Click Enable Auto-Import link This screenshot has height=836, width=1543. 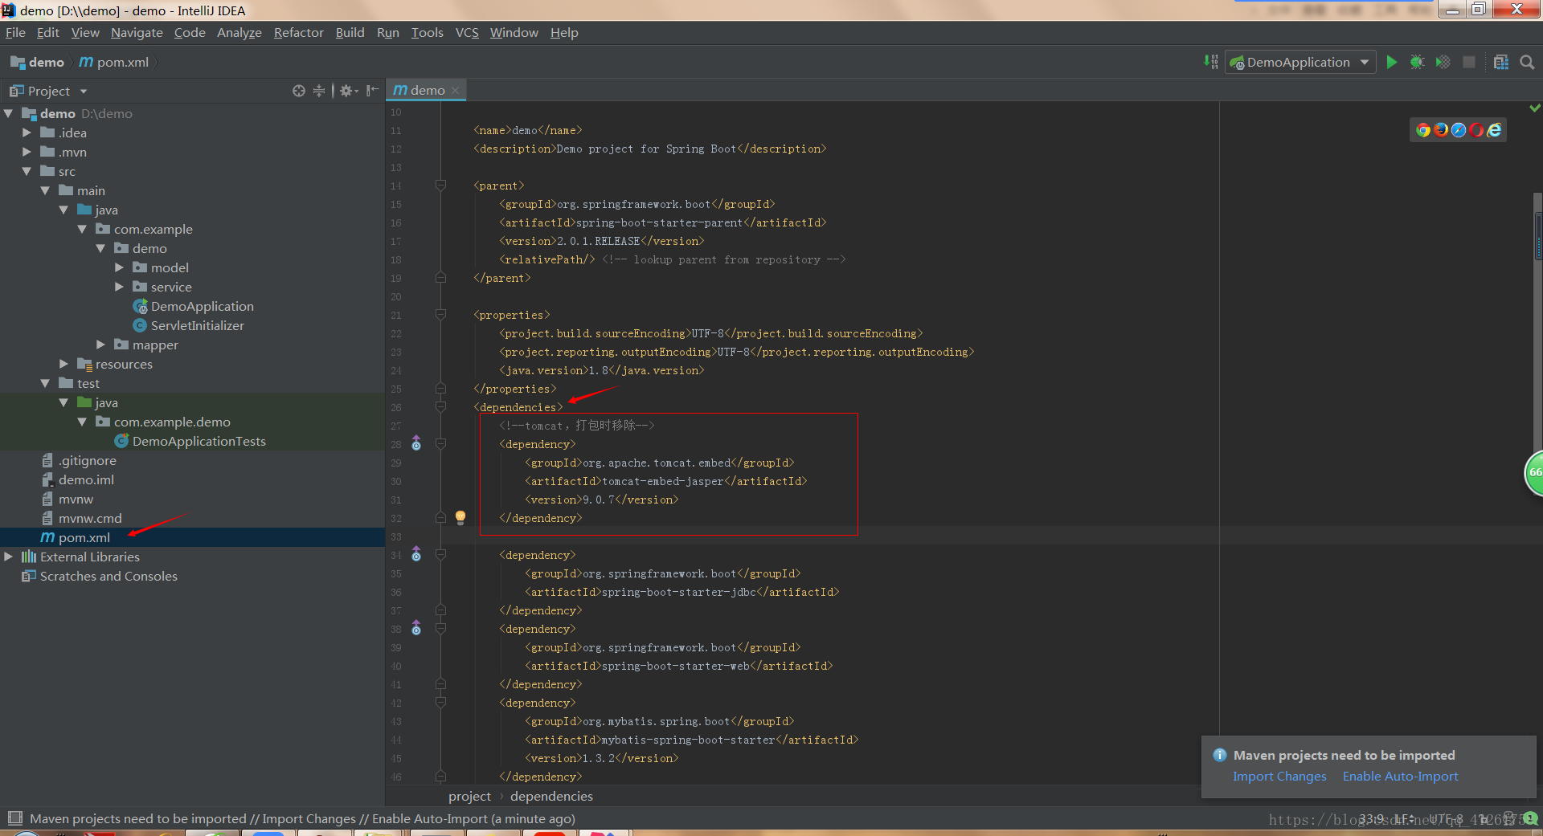click(1400, 776)
